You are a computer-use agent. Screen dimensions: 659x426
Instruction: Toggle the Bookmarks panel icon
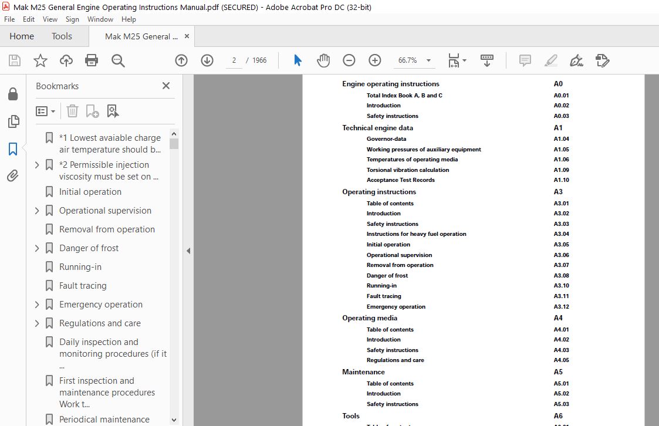click(13, 148)
